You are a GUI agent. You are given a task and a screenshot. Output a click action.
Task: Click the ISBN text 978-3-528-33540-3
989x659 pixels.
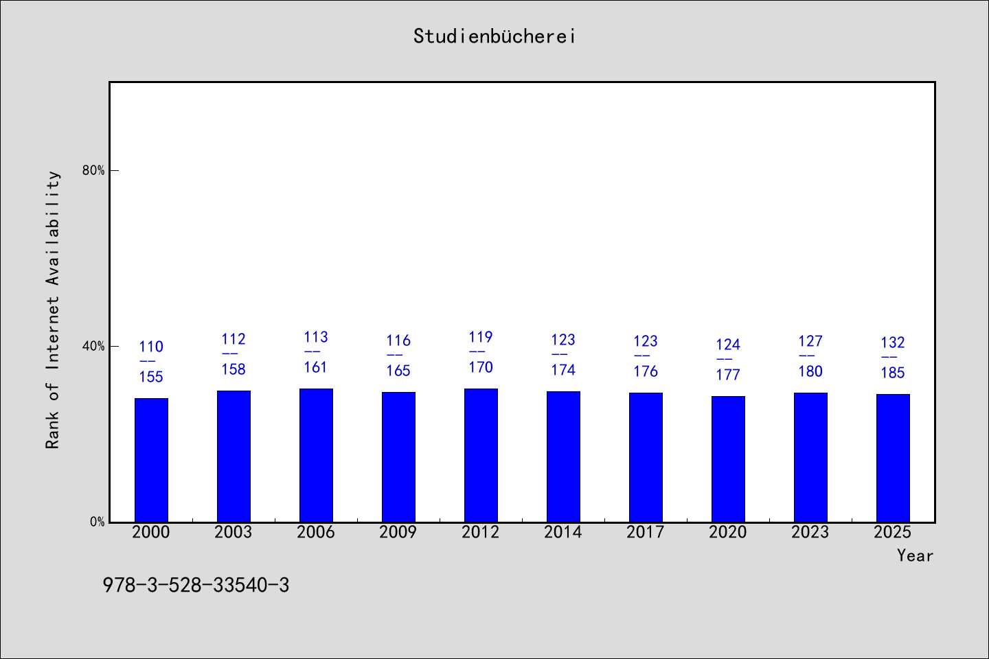point(196,585)
